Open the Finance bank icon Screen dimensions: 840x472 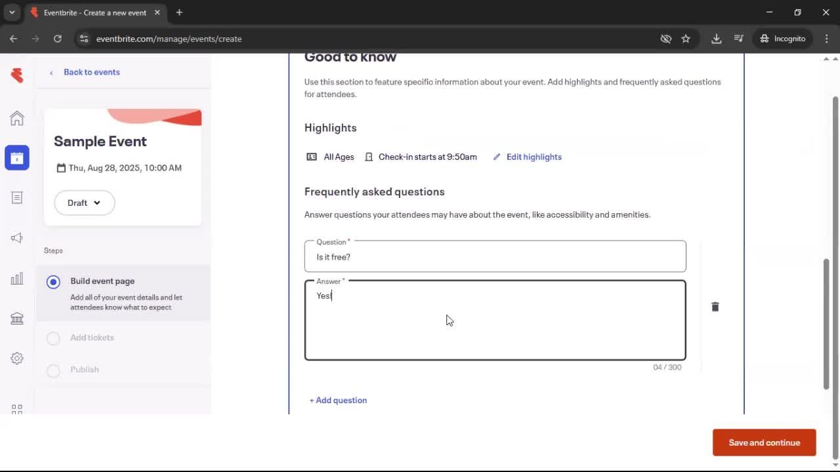click(17, 319)
